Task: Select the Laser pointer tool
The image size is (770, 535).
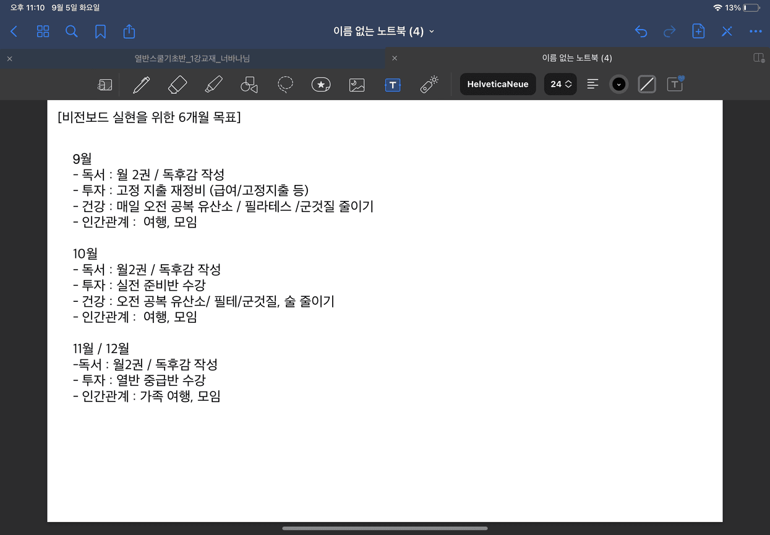Action: (x=429, y=85)
